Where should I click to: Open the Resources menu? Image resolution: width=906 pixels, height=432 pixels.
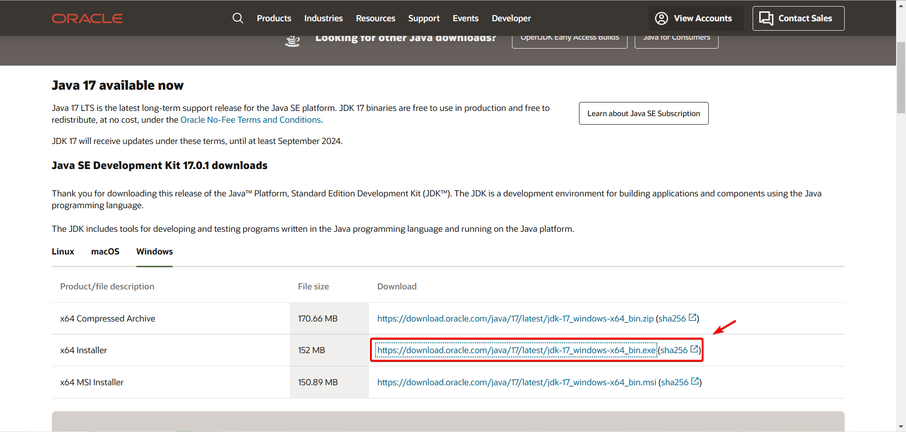[x=375, y=18]
